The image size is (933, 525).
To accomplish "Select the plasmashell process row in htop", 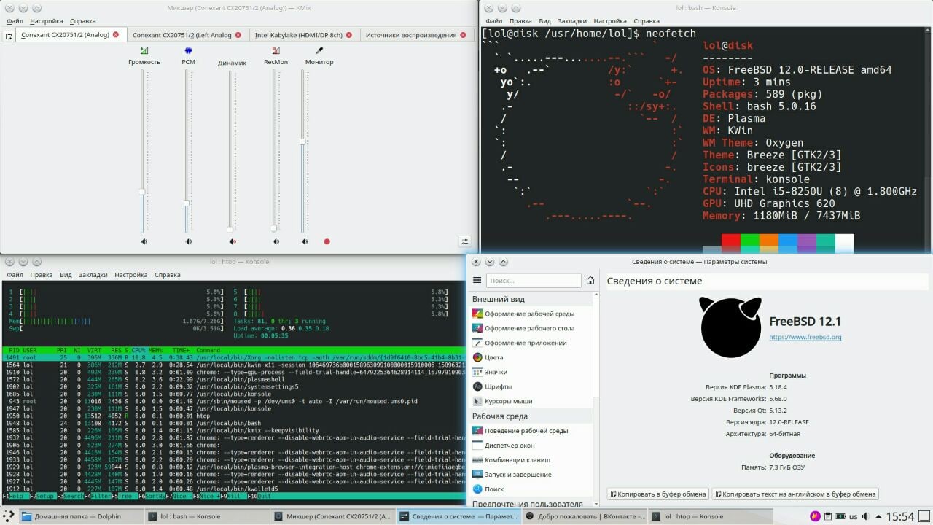I will pyautogui.click(x=233, y=379).
